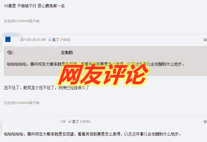
Task: Click the red 网友评论 overlay text
Action: (x=104, y=75)
